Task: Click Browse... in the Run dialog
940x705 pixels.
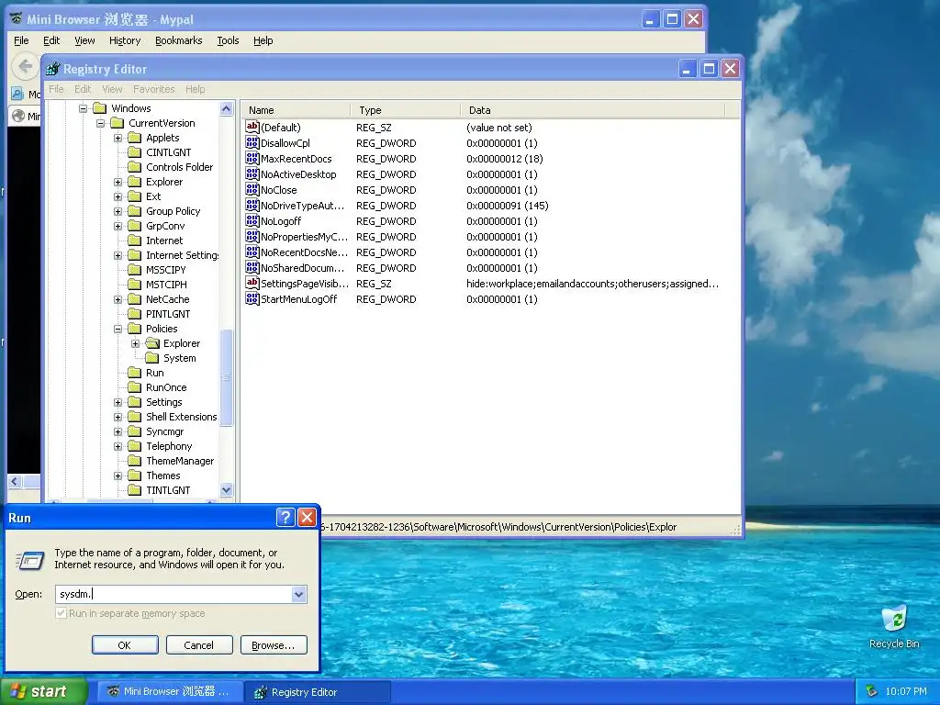Action: (x=274, y=645)
